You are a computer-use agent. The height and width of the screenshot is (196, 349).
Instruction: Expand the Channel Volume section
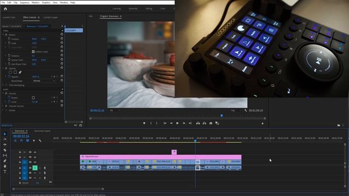click(x=3, y=106)
